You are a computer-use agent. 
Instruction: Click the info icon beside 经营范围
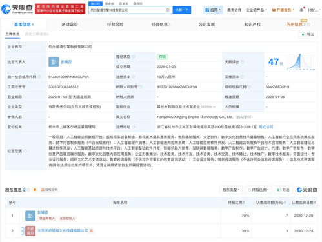(25, 151)
